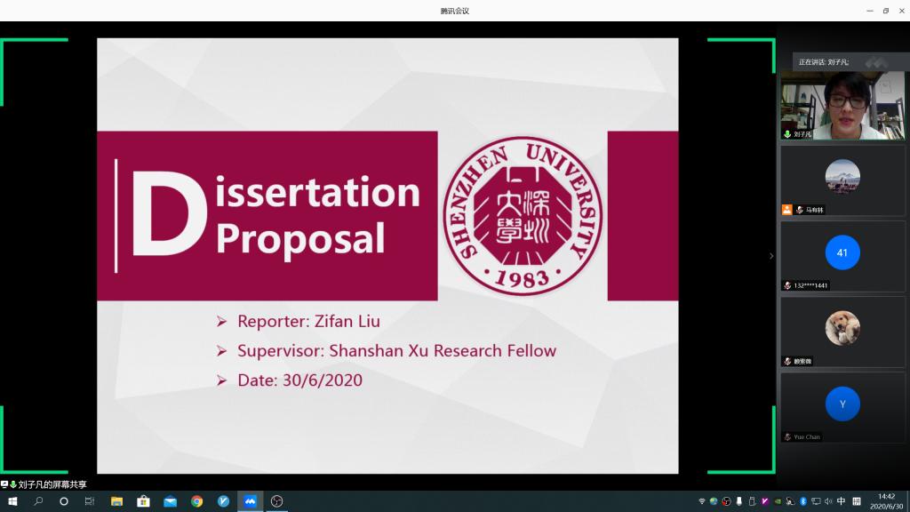Launch OBS Studio from the taskbar
Screen dimensions: 910x512
276,501
